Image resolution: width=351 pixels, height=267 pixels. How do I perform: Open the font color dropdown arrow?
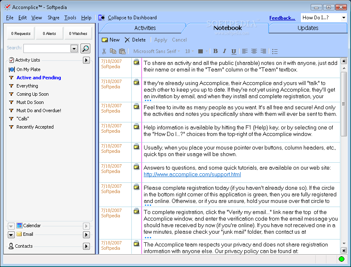tap(206, 51)
